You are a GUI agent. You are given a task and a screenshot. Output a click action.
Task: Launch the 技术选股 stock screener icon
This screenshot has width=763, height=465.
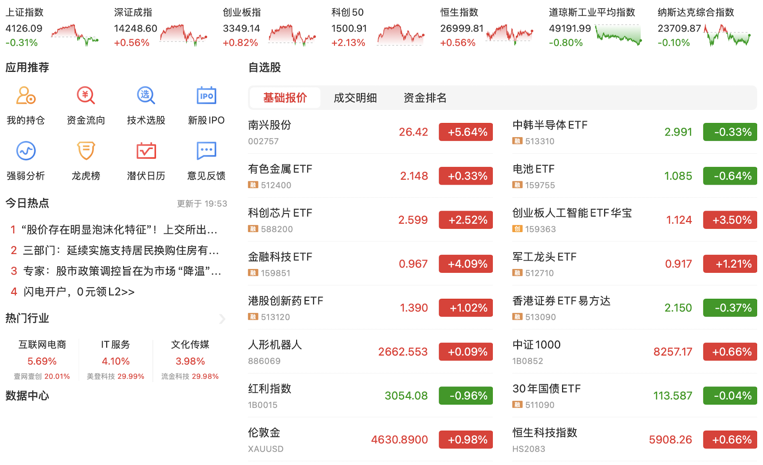tap(146, 96)
